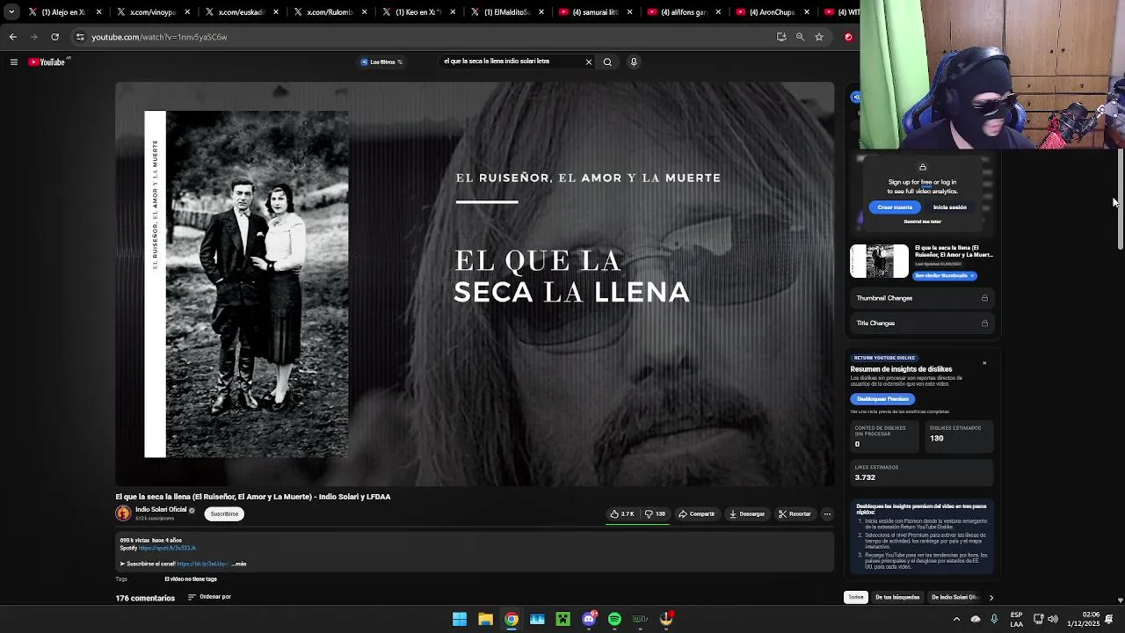Bookmark this page with star icon

(x=819, y=37)
